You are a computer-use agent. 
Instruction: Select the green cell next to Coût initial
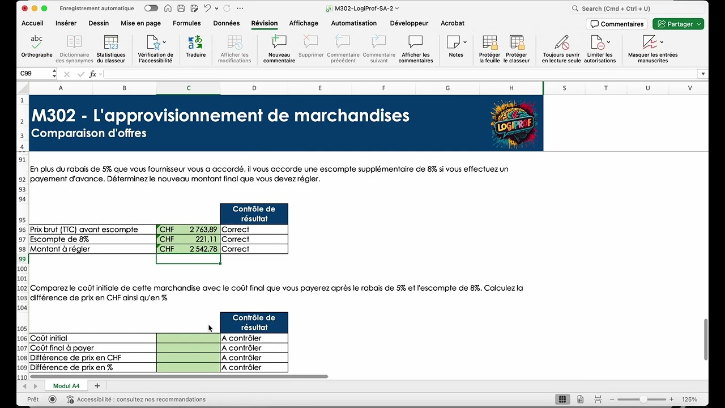point(188,338)
